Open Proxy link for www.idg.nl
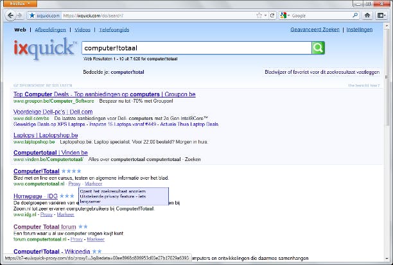393x265 pixels. pos(46,215)
